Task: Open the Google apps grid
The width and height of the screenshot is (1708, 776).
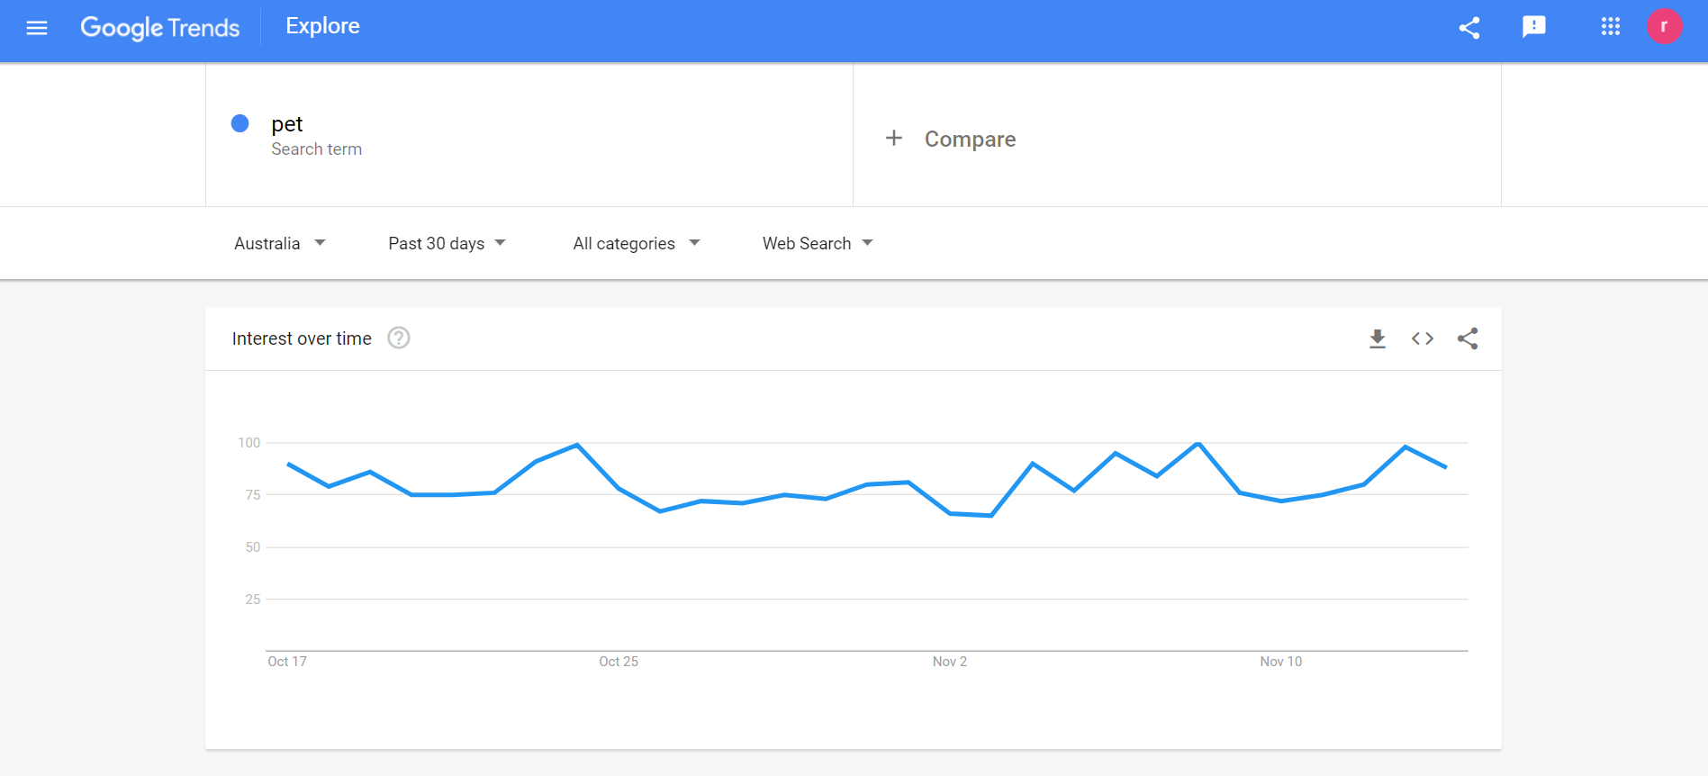Action: tap(1611, 27)
